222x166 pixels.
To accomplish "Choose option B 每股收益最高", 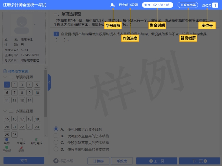I will (56, 136).
